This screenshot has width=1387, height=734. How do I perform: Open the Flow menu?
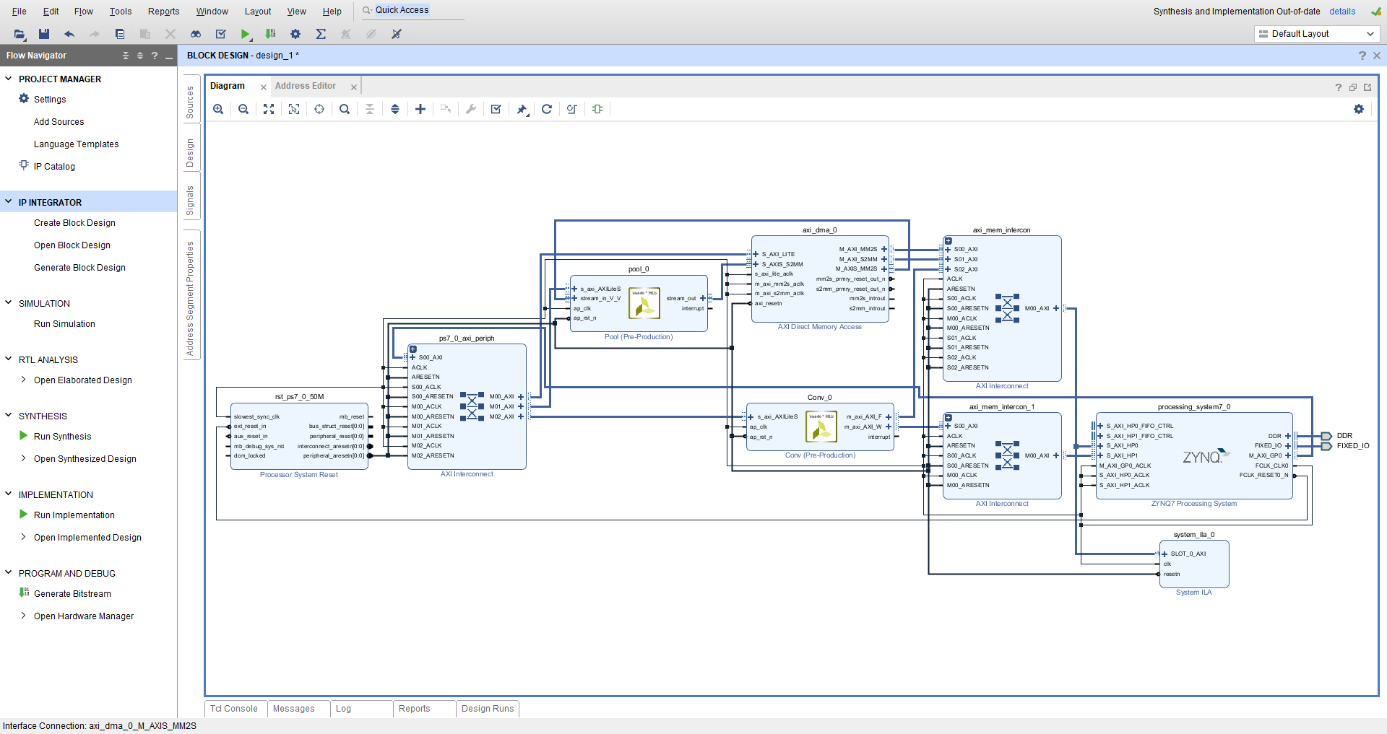click(84, 12)
